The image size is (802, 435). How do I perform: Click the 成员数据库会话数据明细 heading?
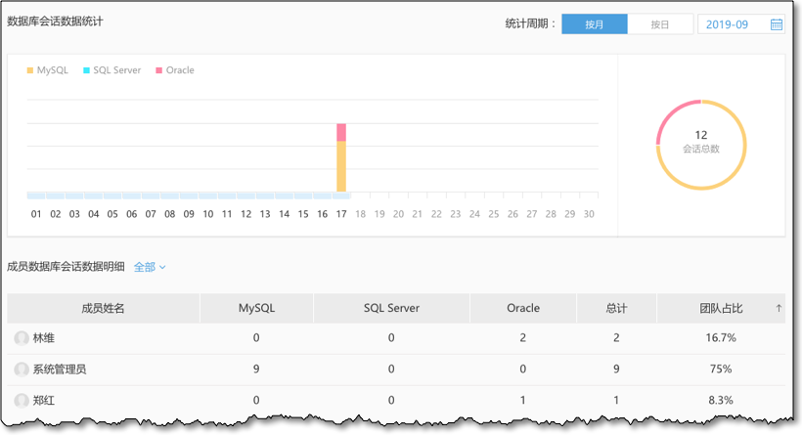click(66, 266)
